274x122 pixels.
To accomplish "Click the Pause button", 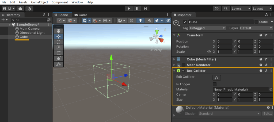I will point(137,9).
